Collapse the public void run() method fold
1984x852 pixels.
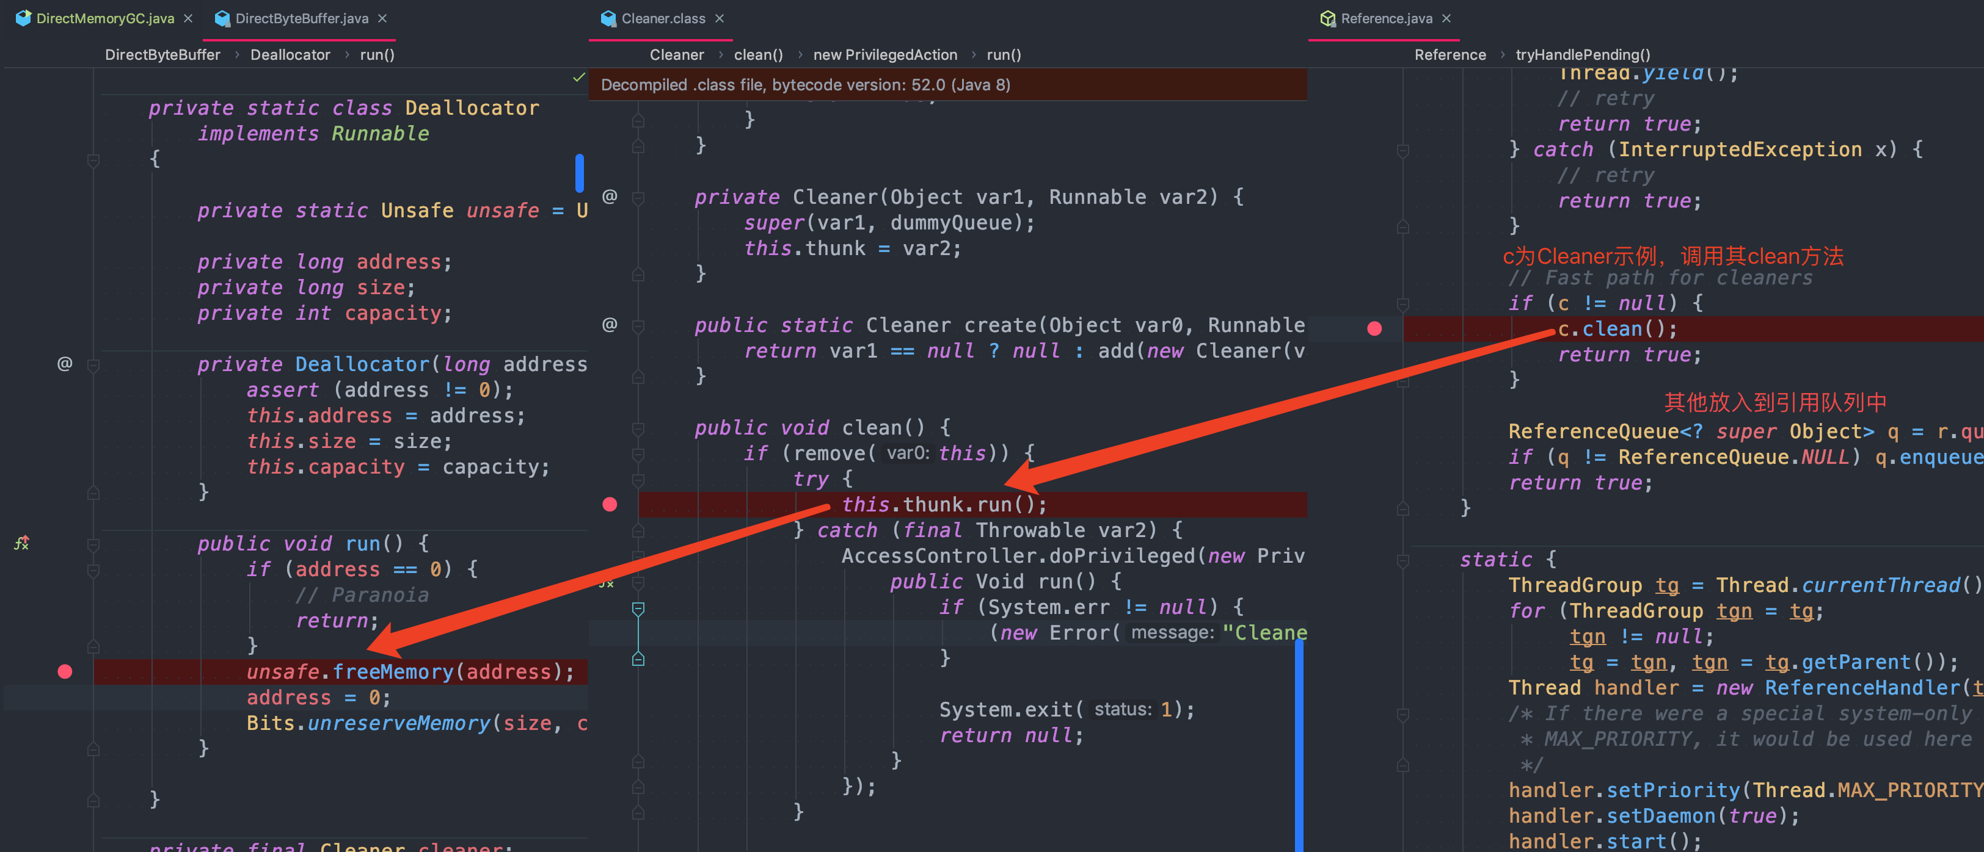point(93,544)
